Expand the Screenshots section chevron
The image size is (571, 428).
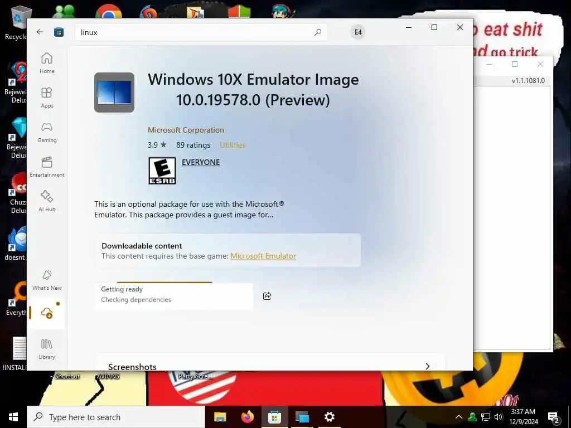pos(428,366)
